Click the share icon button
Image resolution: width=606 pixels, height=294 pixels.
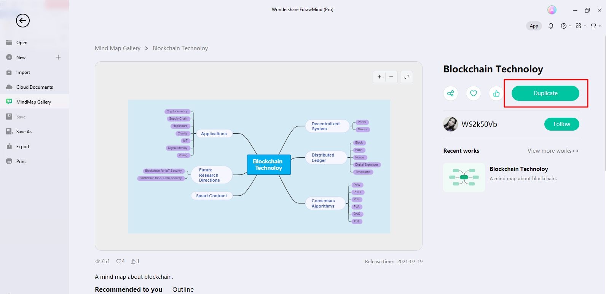coord(451,93)
